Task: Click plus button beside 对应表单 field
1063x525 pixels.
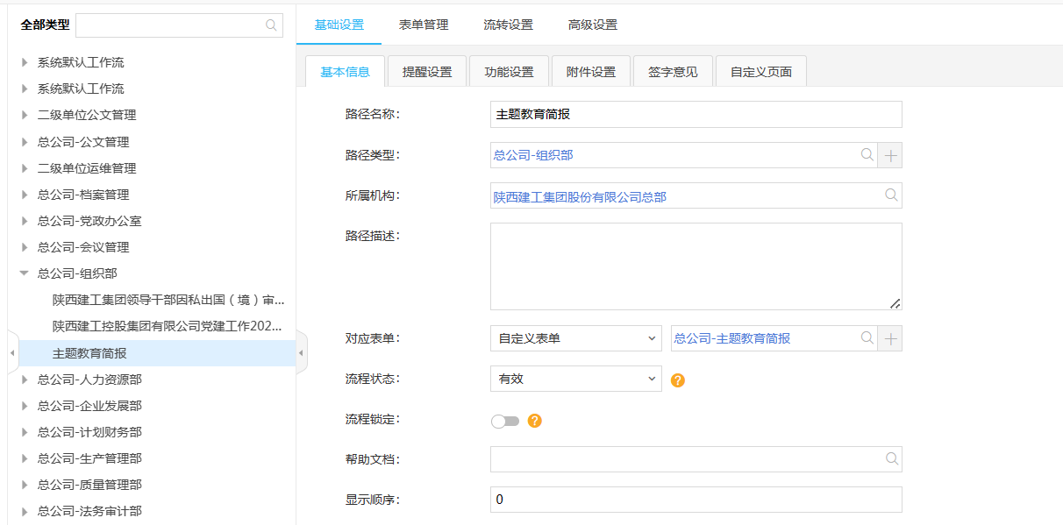Action: [891, 338]
